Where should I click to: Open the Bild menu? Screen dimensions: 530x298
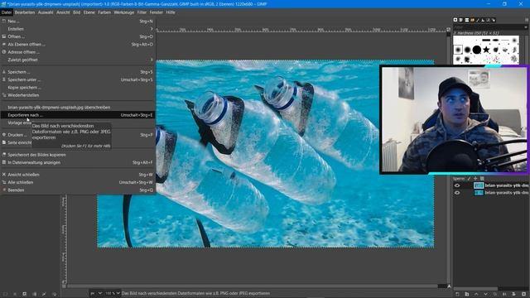pos(77,12)
